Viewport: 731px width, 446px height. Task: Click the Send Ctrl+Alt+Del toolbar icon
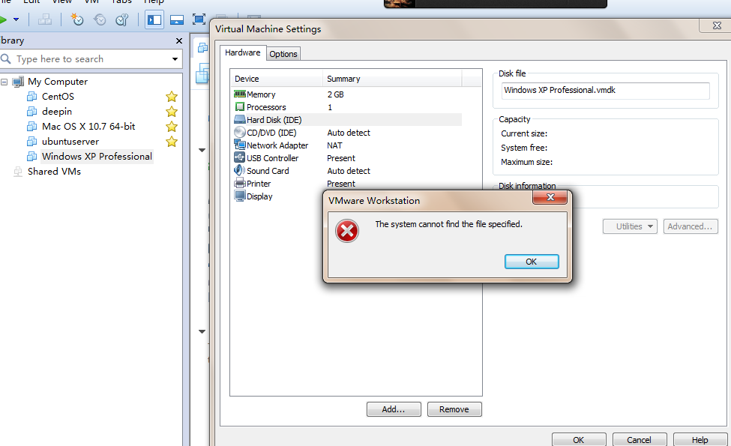45,19
